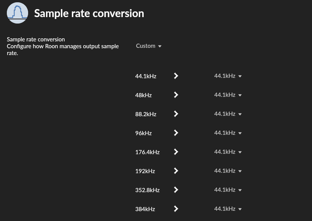The width and height of the screenshot is (312, 221).
Task: Click the arrow icon beside 176.4kHz input
Action: point(176,152)
